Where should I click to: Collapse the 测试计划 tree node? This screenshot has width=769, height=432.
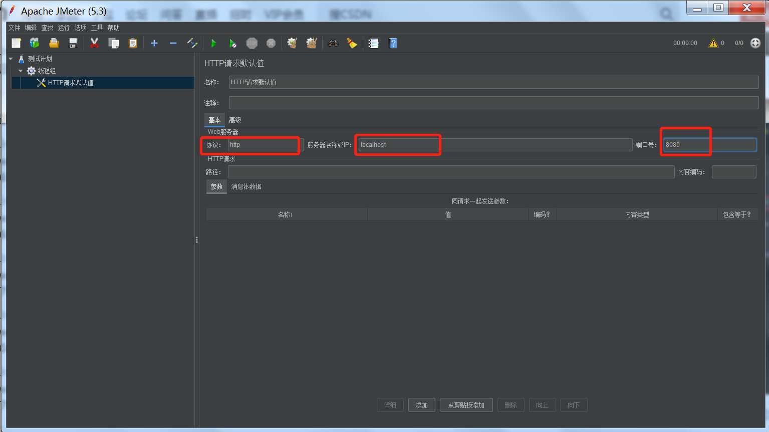pos(11,59)
